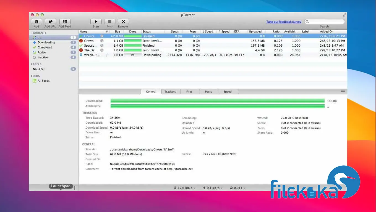Screen dimensions: 376x212
Task: Sort by the ETA column header
Action: pos(240,31)
